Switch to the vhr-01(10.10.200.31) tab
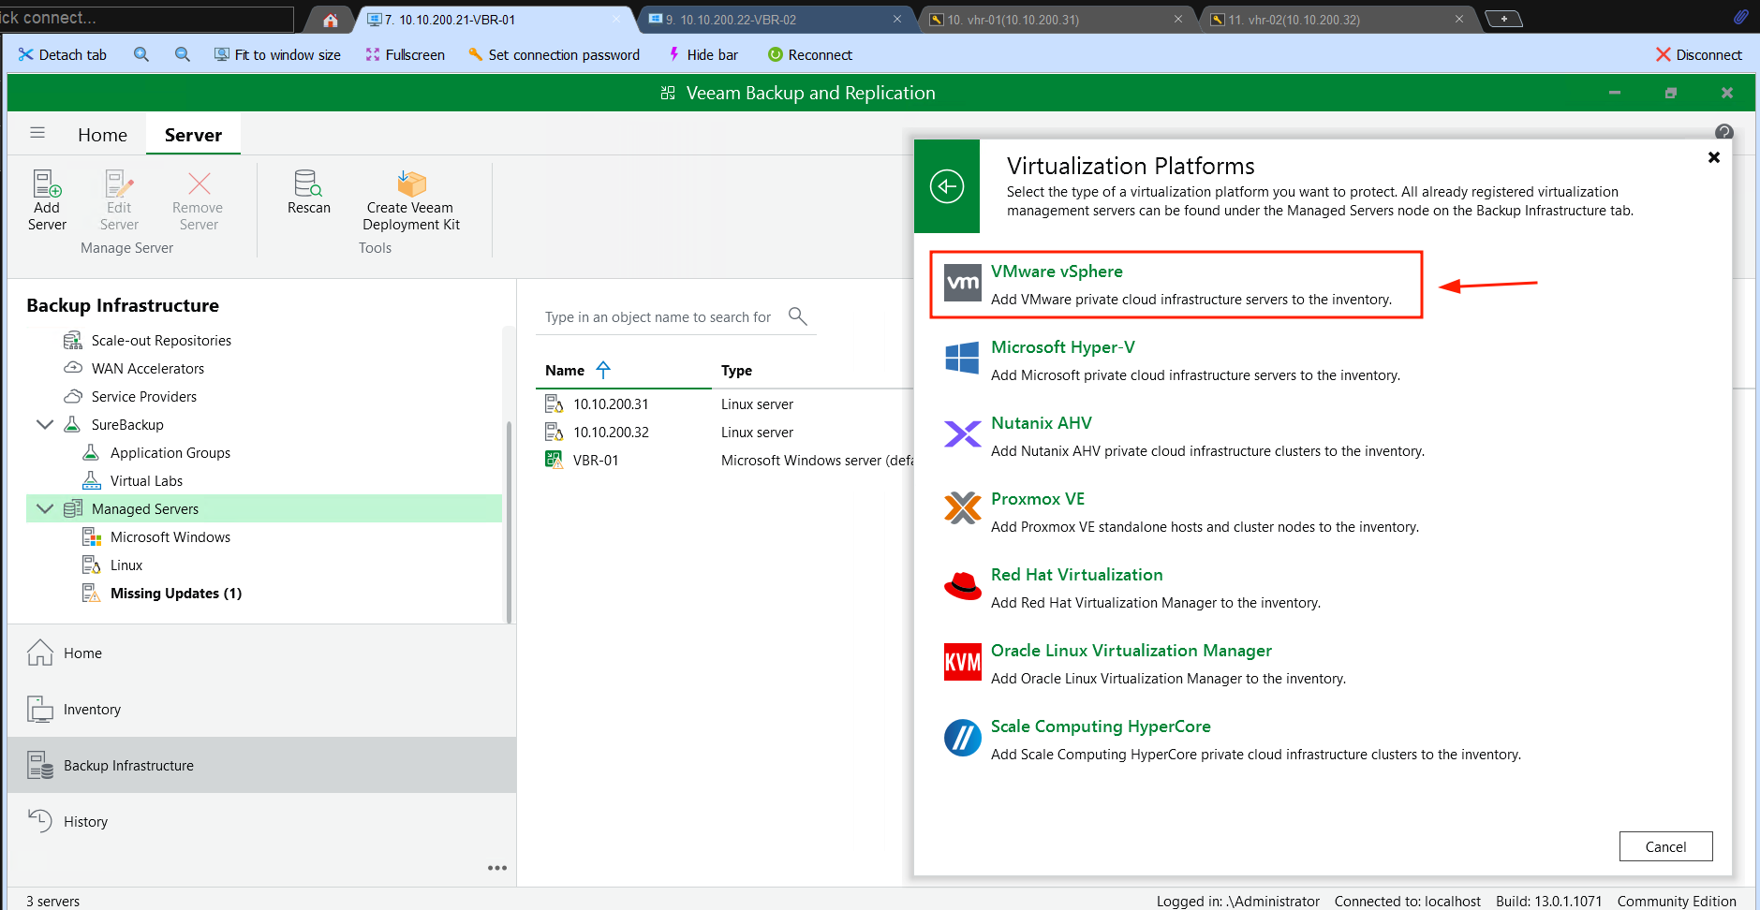 click(1057, 20)
